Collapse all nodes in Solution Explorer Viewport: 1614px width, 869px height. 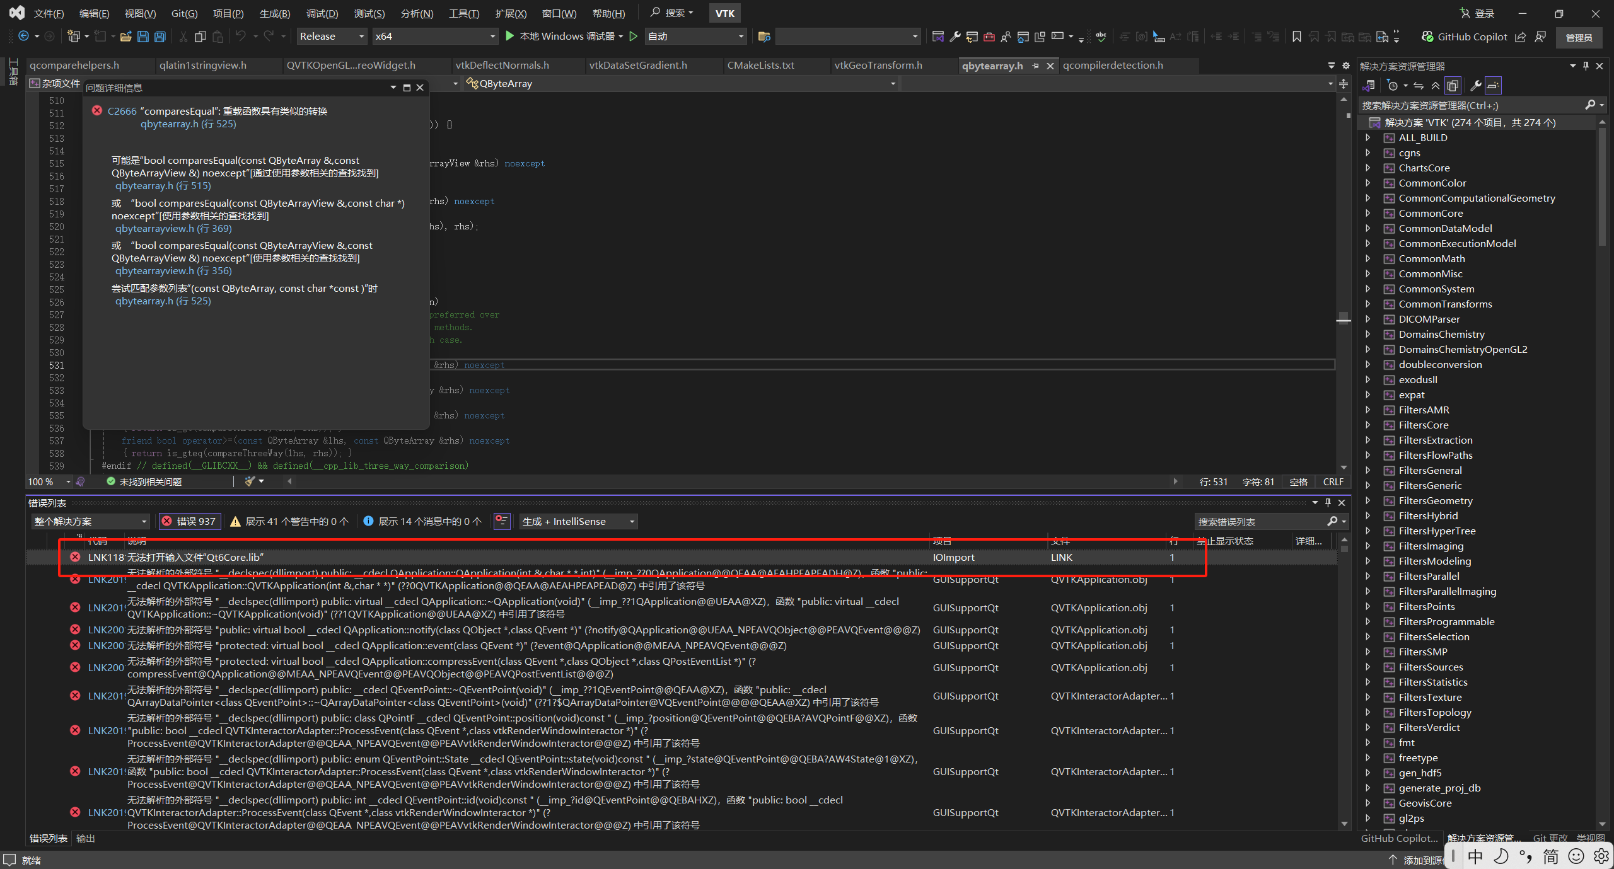(x=1436, y=86)
